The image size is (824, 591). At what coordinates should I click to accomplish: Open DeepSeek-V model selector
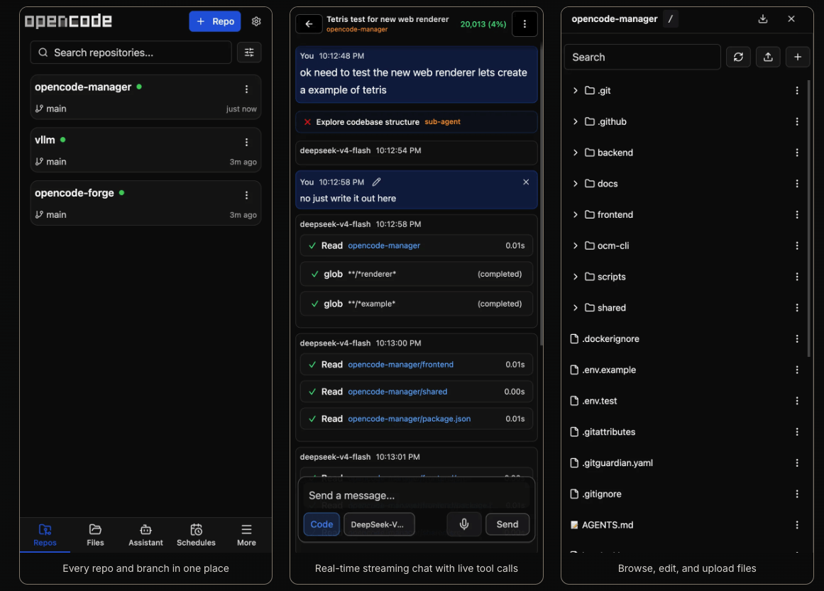point(379,524)
